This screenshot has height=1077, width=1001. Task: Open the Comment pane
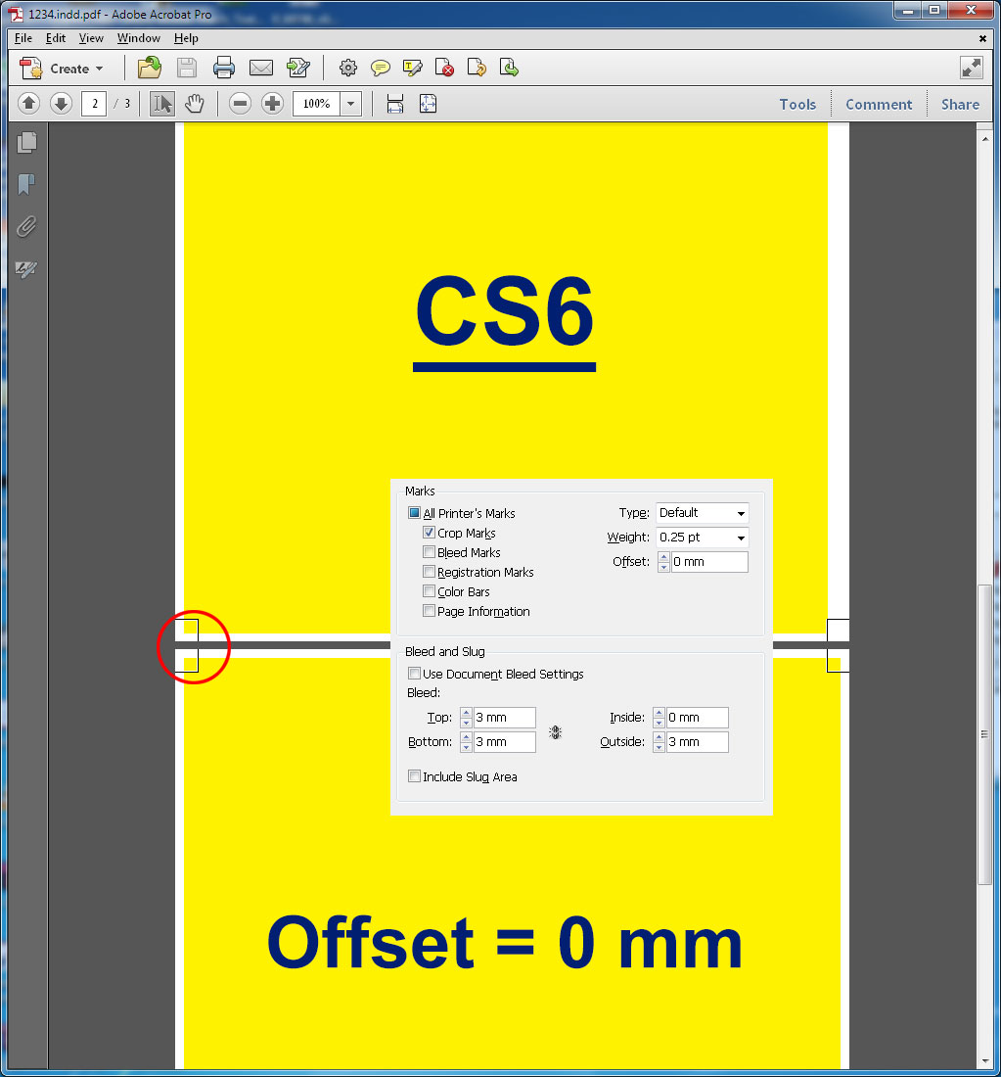878,105
